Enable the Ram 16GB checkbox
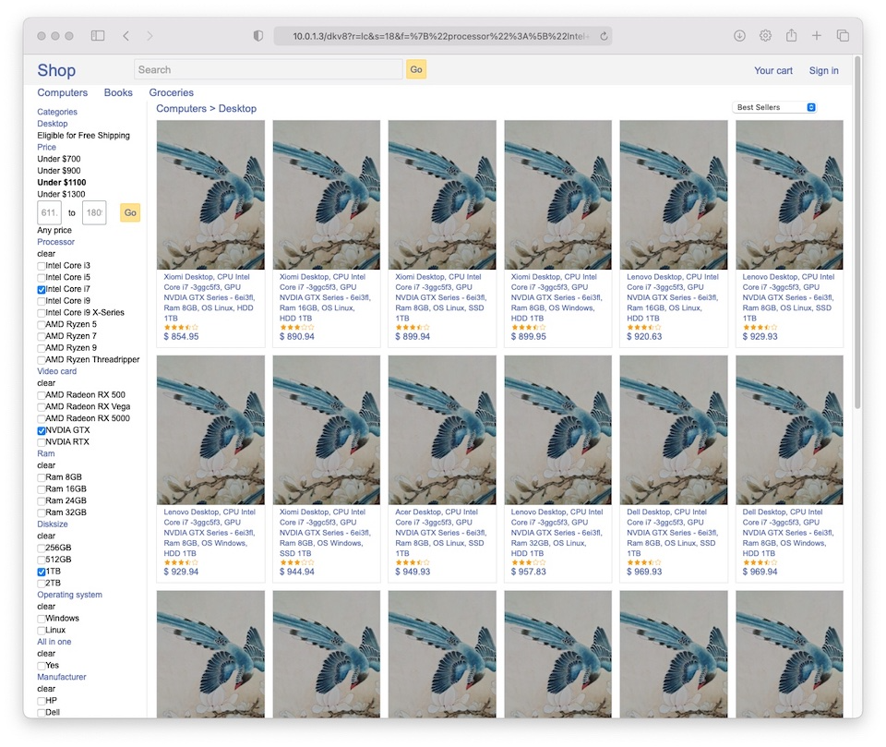The width and height of the screenshot is (886, 747). (42, 489)
